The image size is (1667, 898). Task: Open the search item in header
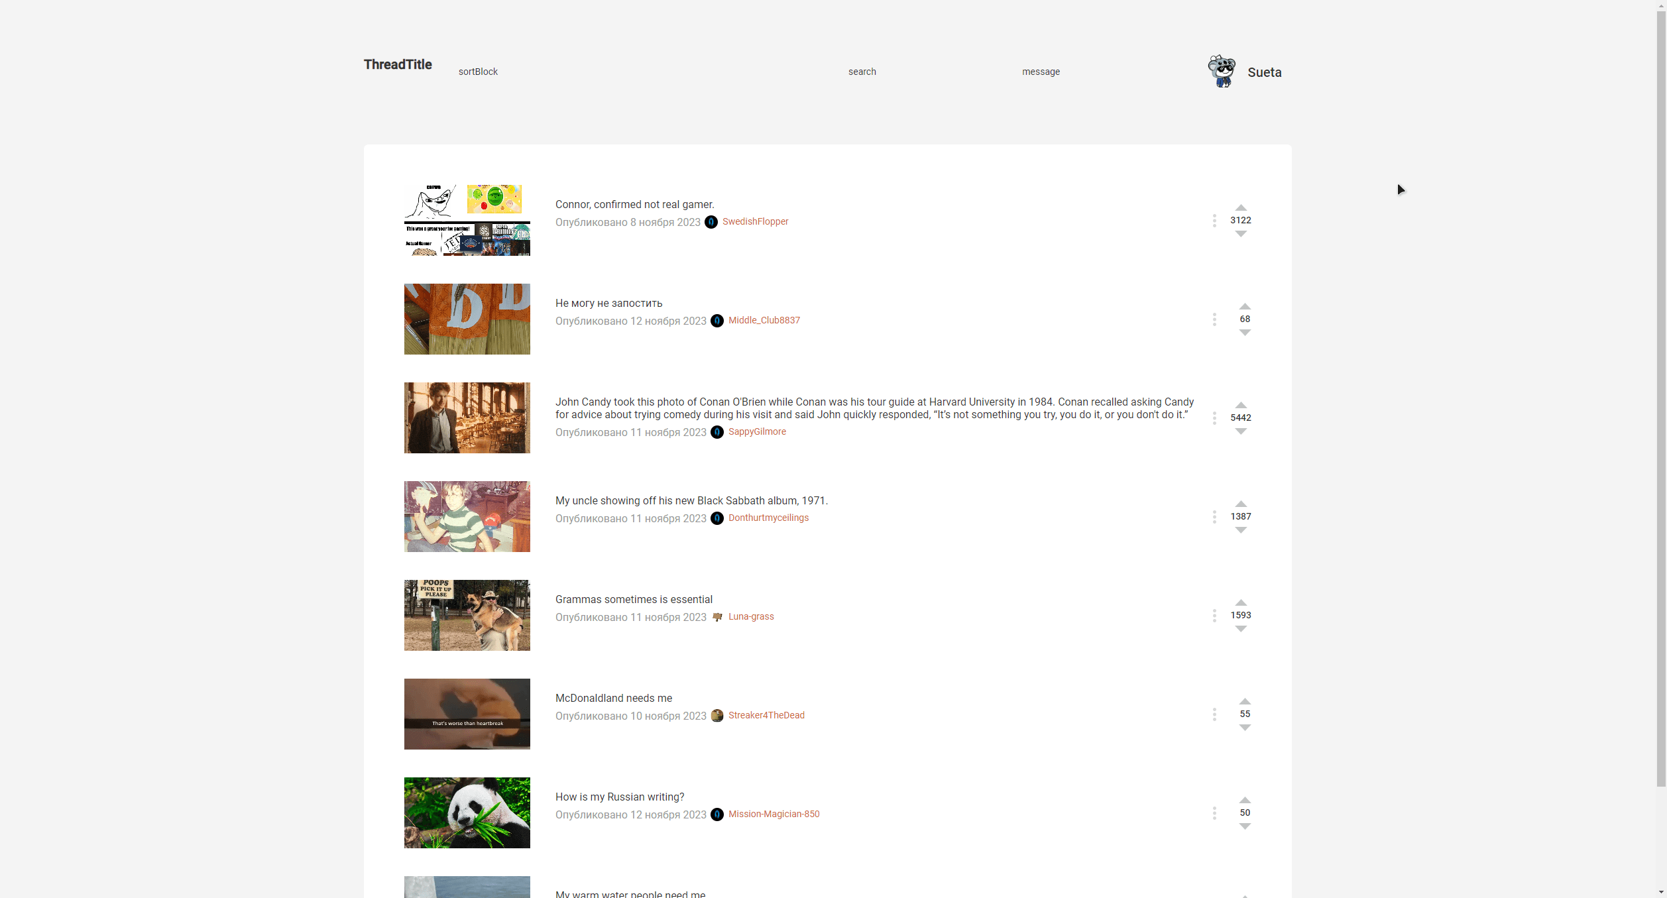coord(862,72)
